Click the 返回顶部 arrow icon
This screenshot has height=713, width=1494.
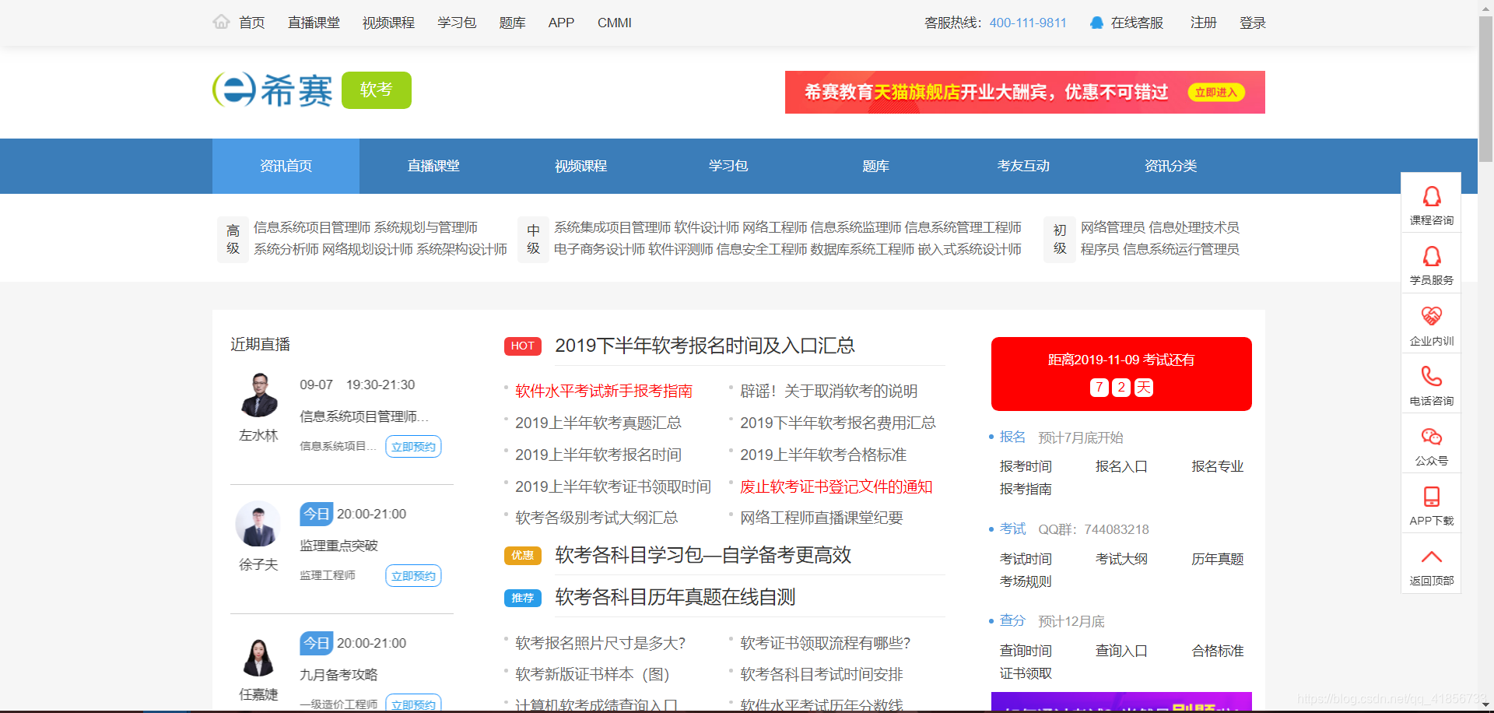coord(1431,557)
